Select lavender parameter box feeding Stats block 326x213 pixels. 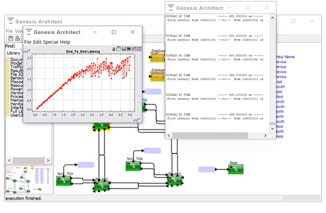206,170
